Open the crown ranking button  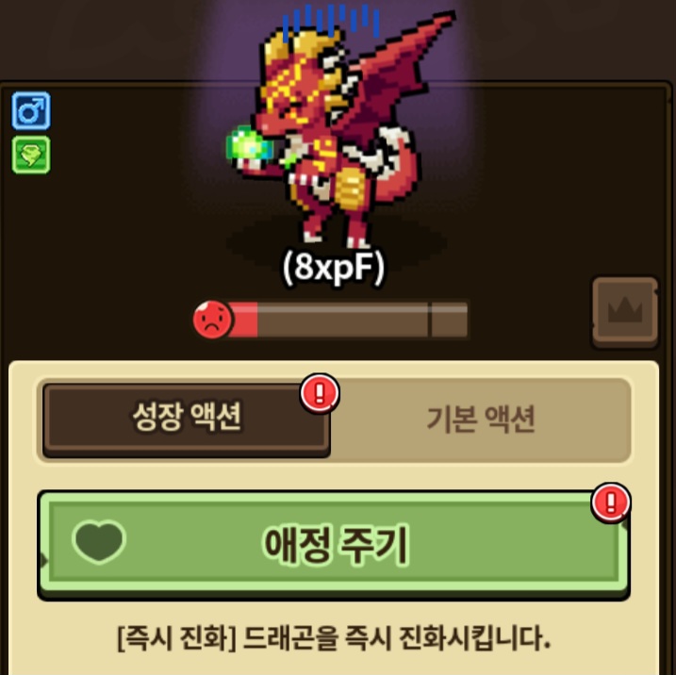(x=625, y=312)
